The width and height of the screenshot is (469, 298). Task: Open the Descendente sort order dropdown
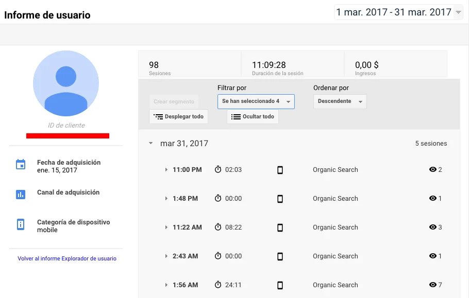coord(340,101)
